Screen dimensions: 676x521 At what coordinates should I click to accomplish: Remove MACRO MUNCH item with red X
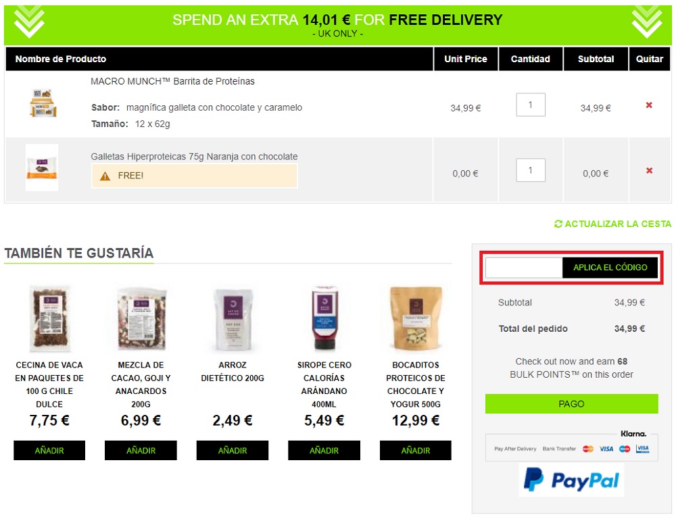(649, 105)
